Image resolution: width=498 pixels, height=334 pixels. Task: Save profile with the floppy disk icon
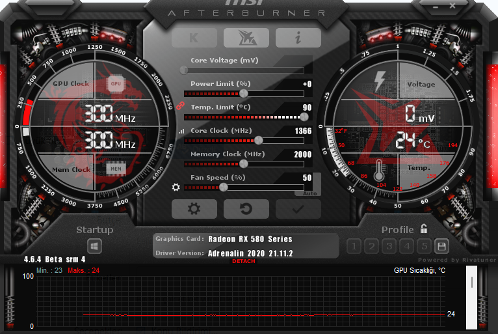(x=441, y=246)
